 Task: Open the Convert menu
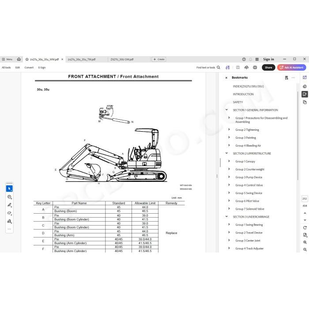29,68
